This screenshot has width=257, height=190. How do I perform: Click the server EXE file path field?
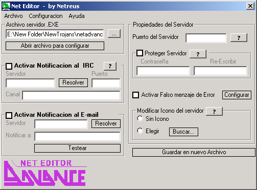[x=55, y=34]
